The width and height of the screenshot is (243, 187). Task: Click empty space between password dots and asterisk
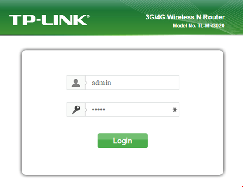(139, 110)
